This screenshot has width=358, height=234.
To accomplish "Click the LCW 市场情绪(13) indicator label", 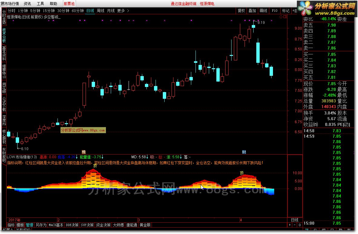I will coord(22,157).
